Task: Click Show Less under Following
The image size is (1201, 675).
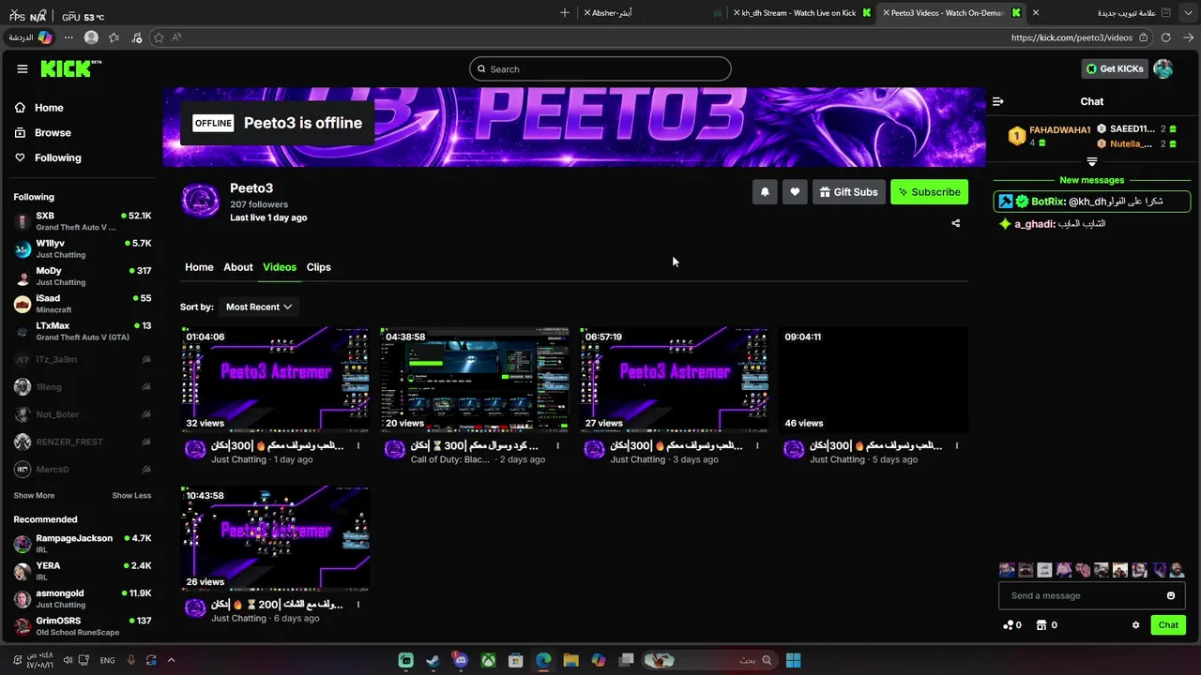Action: (x=131, y=496)
